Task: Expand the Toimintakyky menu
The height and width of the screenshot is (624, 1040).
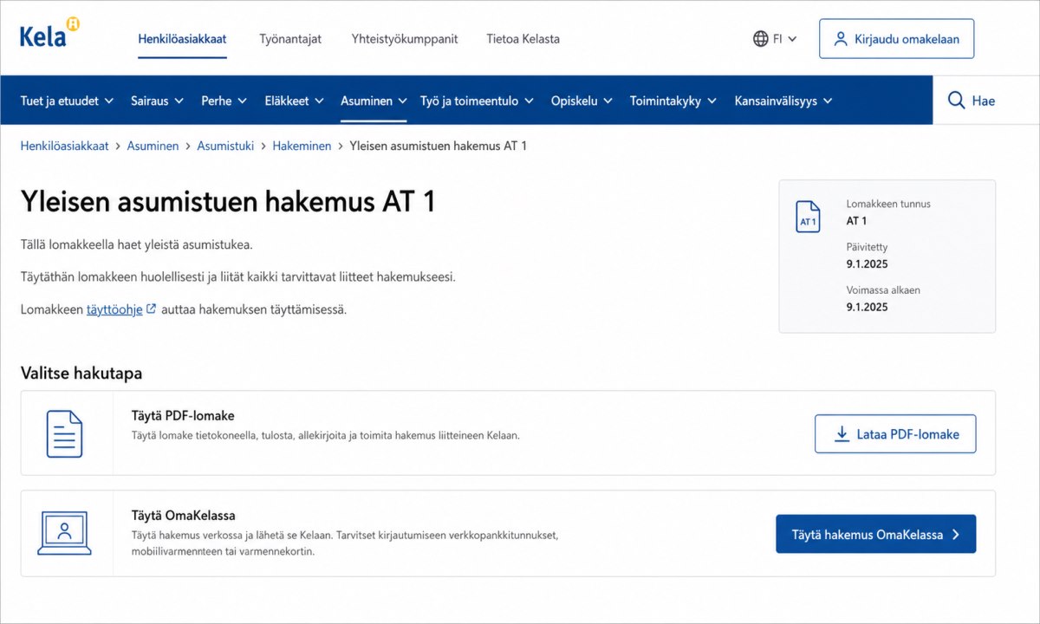Action: [673, 101]
